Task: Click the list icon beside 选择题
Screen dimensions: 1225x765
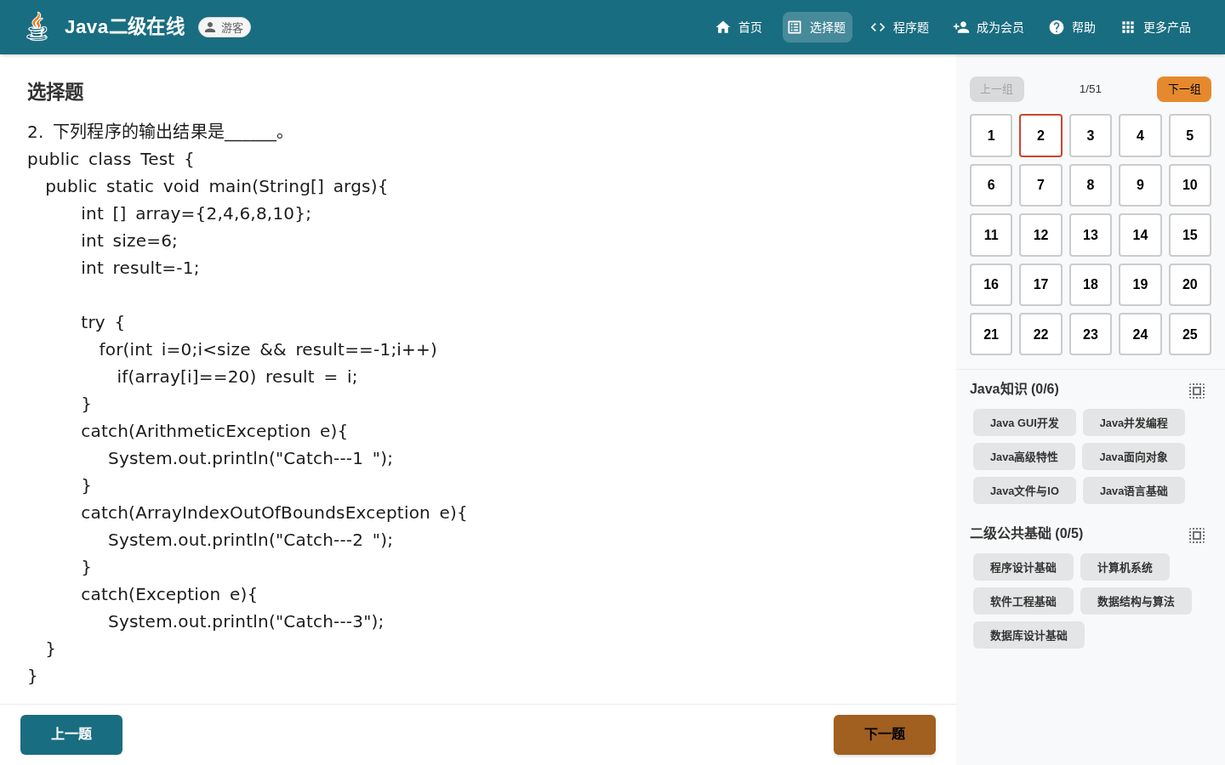Action: tap(795, 27)
